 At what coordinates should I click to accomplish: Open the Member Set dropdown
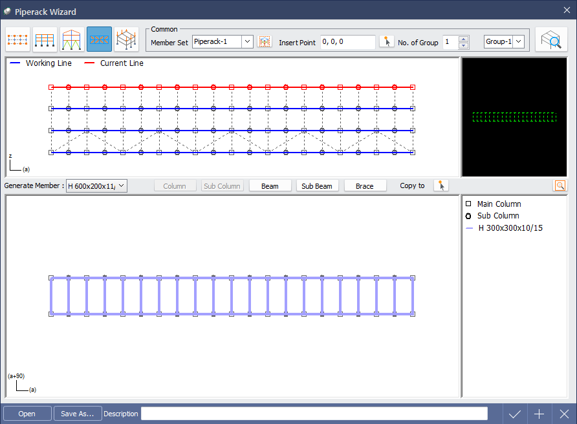click(247, 42)
